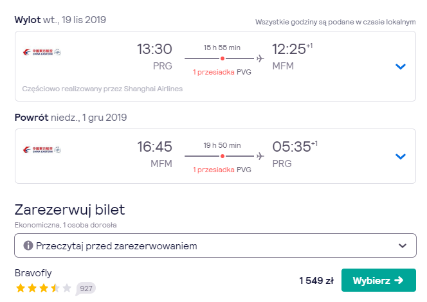Image resolution: width=427 pixels, height=302 pixels.
Task: Click the airplane icon on outbound route
Action: [x=260, y=58]
